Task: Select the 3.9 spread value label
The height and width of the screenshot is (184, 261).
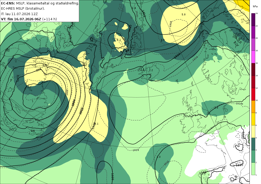Action: [163, 40]
